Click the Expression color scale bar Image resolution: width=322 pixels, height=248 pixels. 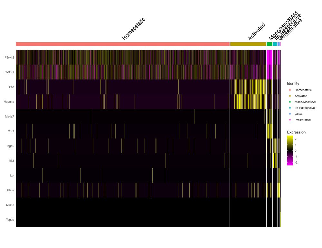click(290, 151)
